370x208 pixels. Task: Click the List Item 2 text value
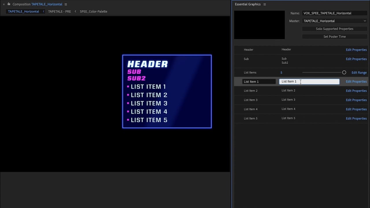[x=288, y=91]
